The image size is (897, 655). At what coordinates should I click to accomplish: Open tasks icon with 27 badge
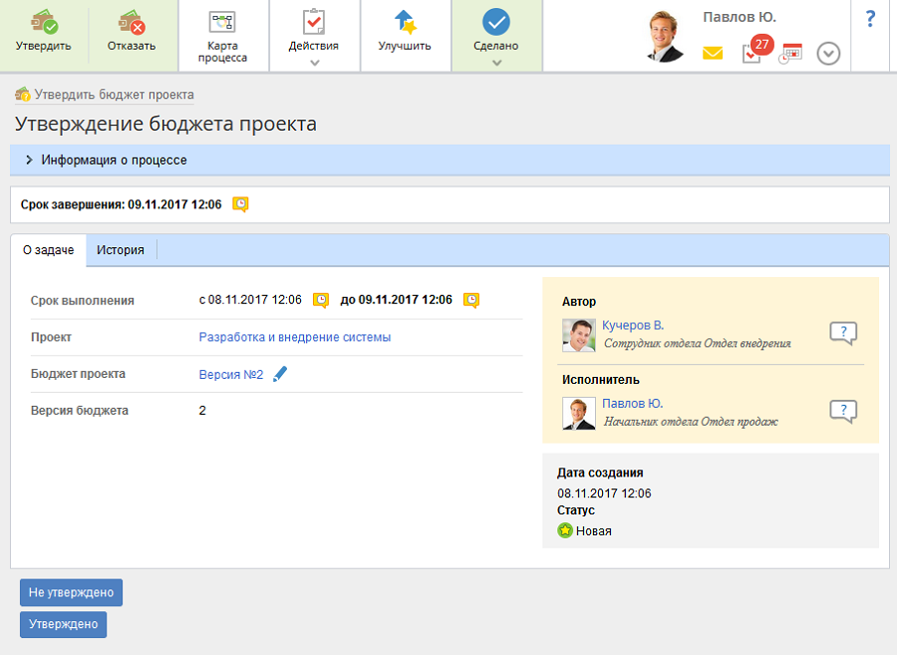pyautogui.click(x=752, y=53)
